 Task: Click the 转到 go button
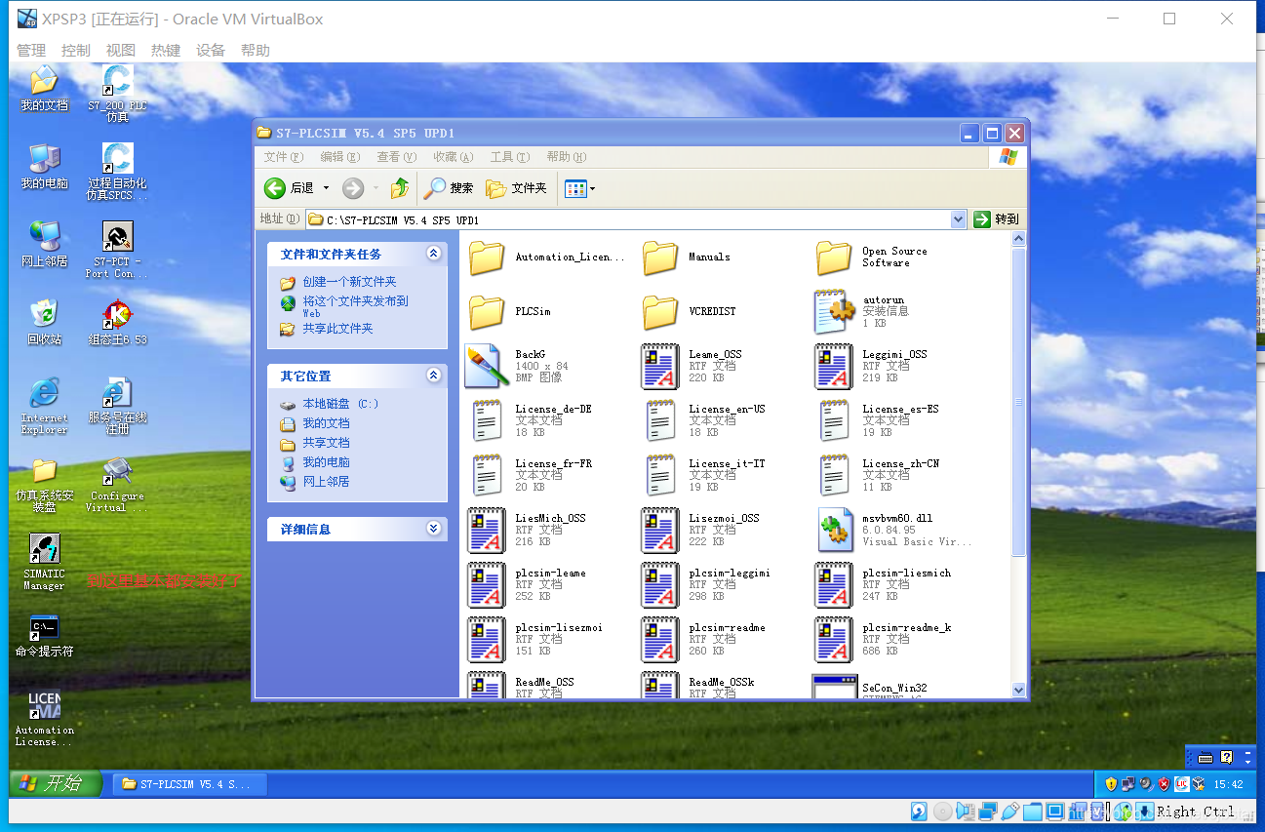[x=996, y=219]
